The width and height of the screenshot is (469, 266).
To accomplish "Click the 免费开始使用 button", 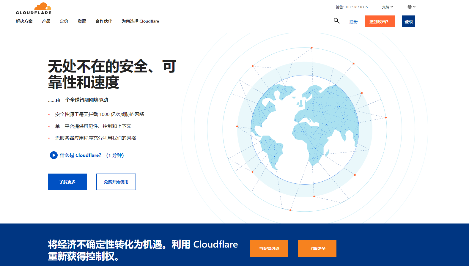I will click(116, 182).
